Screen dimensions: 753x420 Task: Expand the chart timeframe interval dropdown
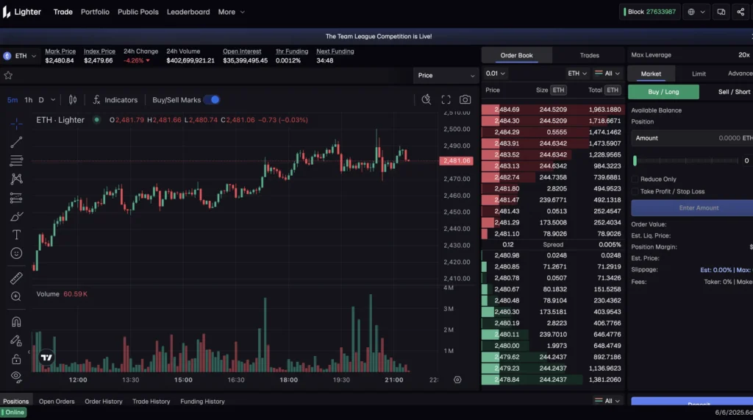(53, 100)
